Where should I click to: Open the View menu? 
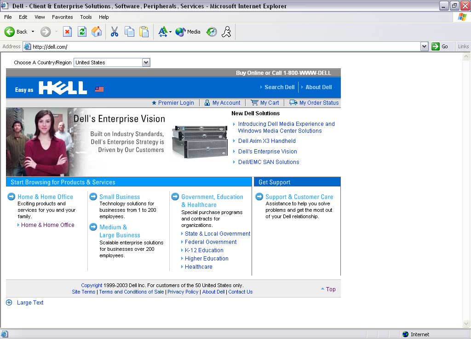[40, 17]
